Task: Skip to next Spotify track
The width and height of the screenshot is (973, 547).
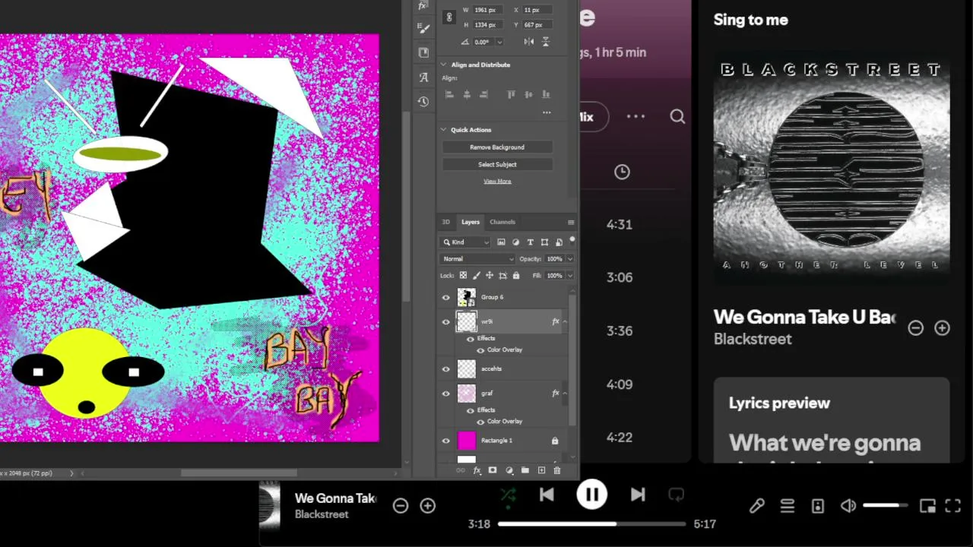Action: click(x=638, y=495)
